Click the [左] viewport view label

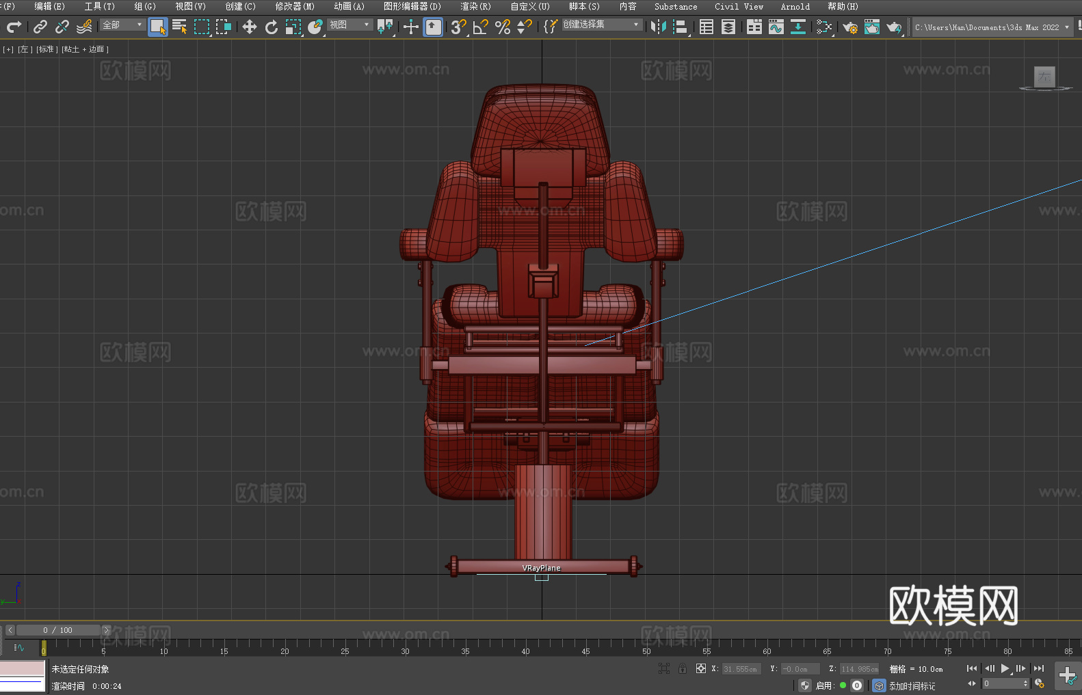25,49
